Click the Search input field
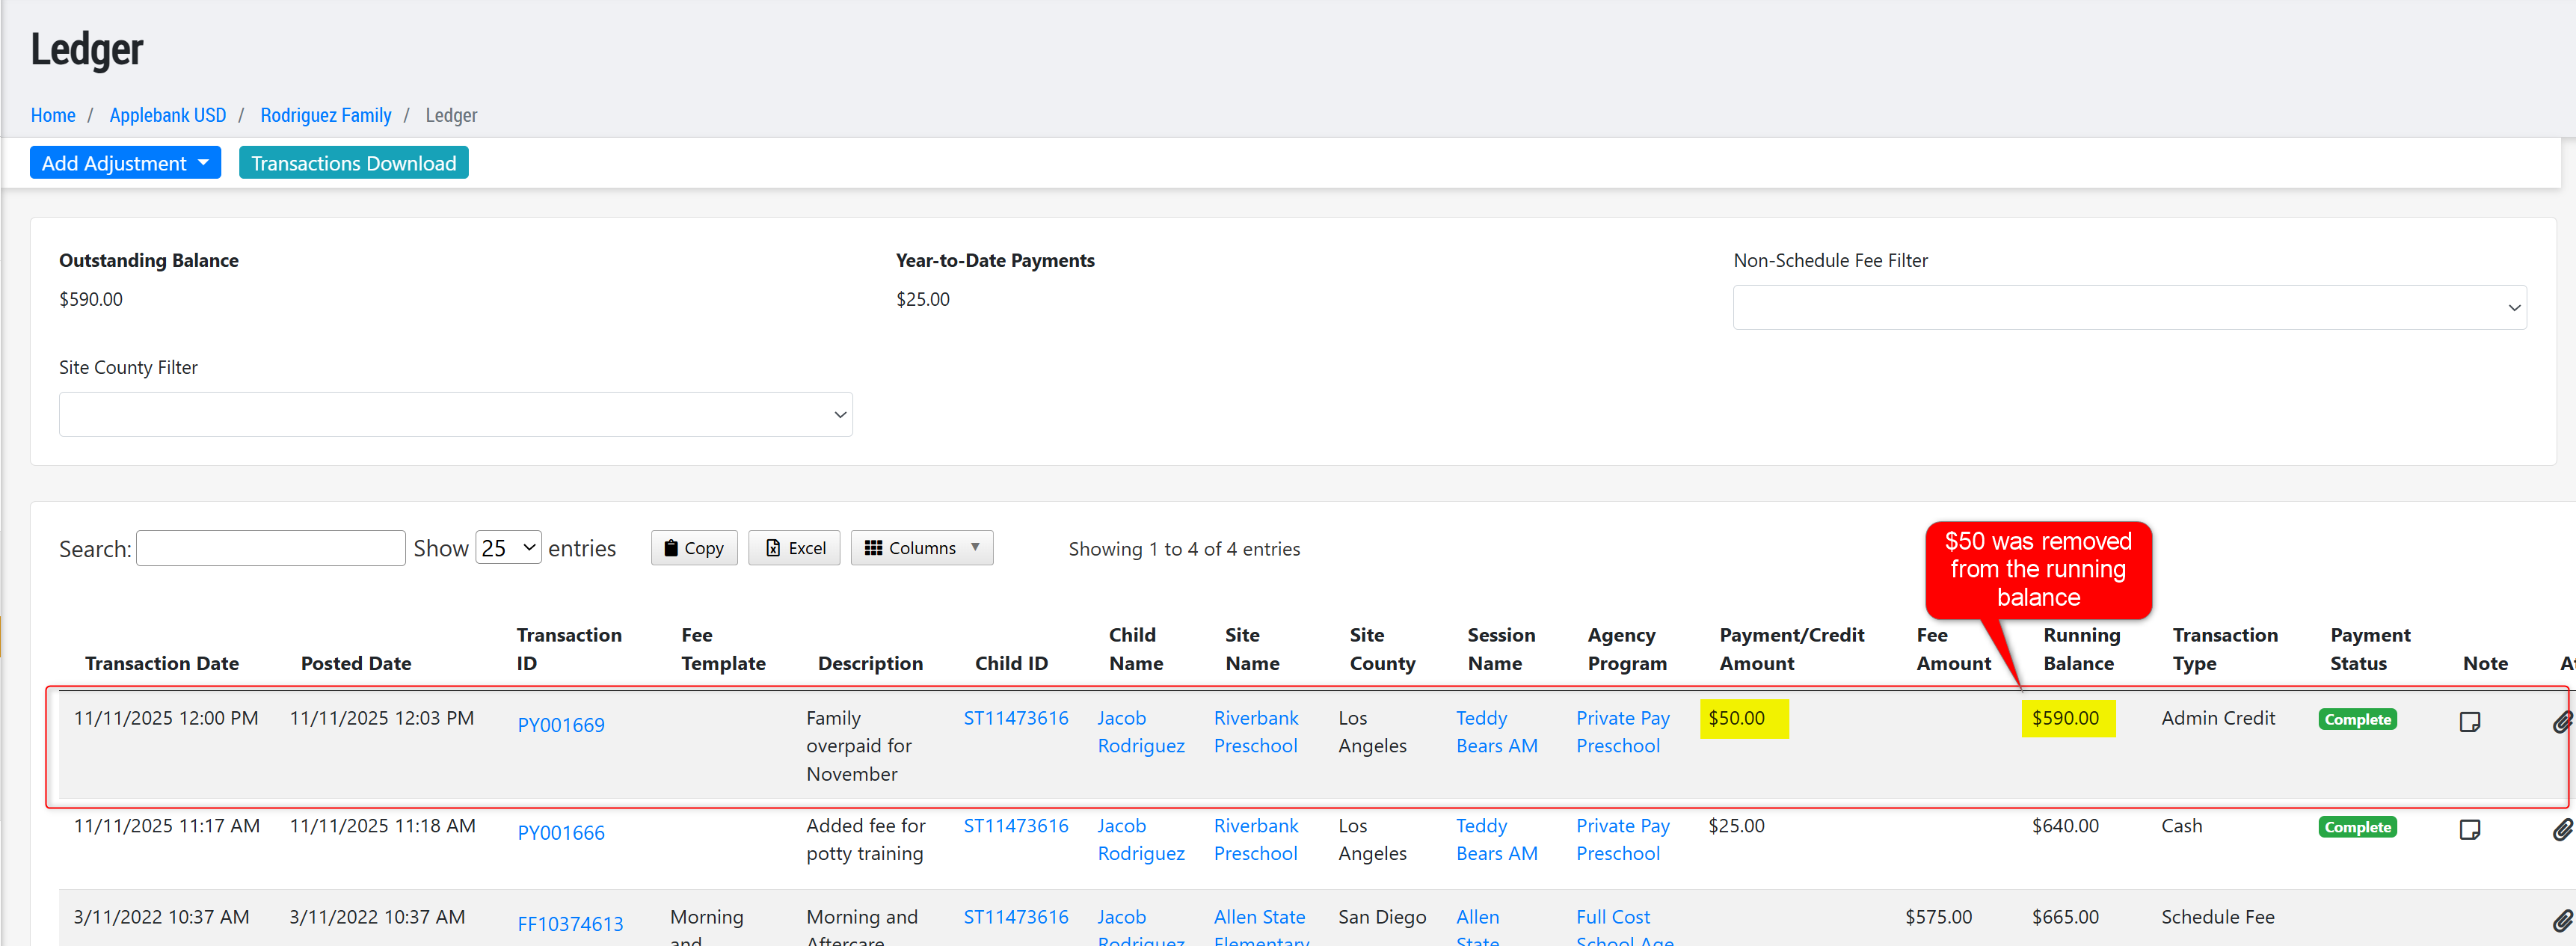 click(x=270, y=548)
